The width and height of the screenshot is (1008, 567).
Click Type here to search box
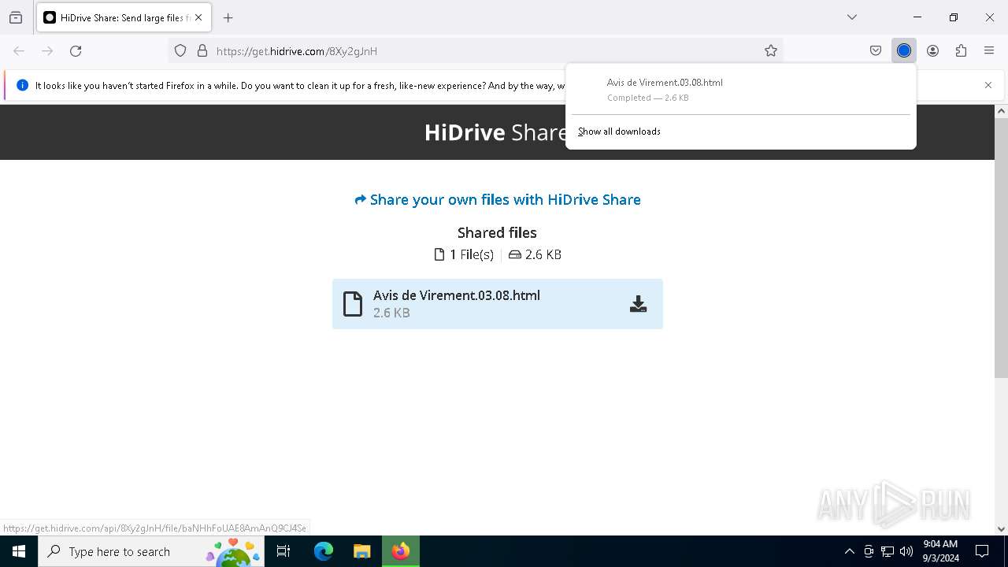pyautogui.click(x=151, y=551)
